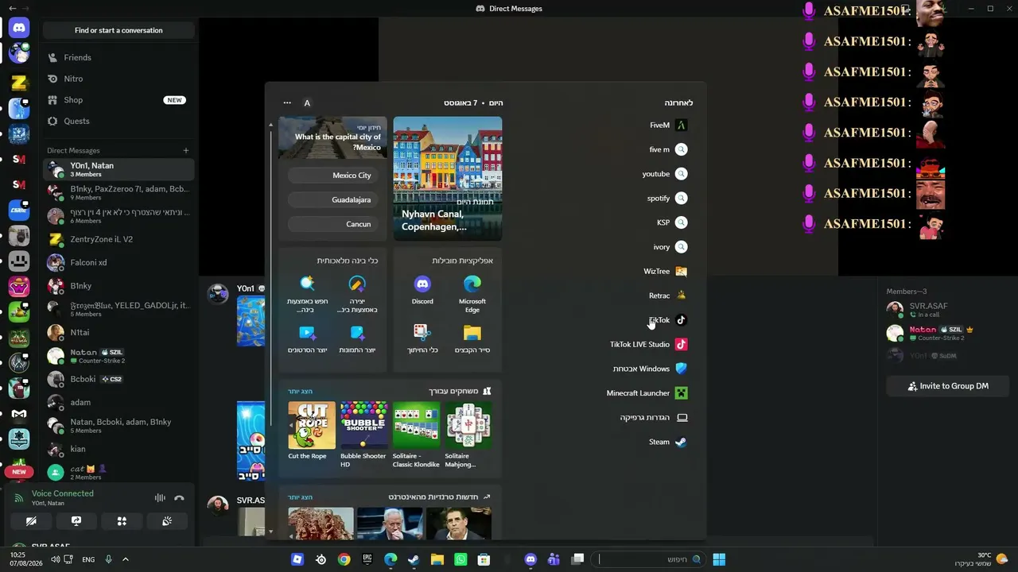The height and width of the screenshot is (572, 1018).
Task: Open the three-dots more options menu
Action: (x=287, y=102)
